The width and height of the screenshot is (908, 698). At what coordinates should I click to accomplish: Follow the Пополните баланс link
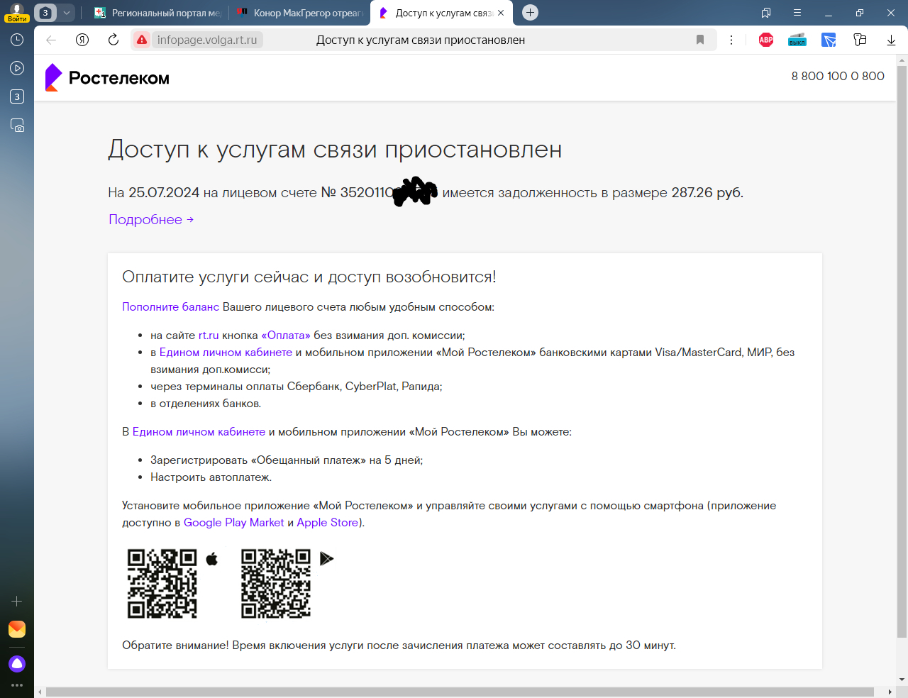click(170, 307)
